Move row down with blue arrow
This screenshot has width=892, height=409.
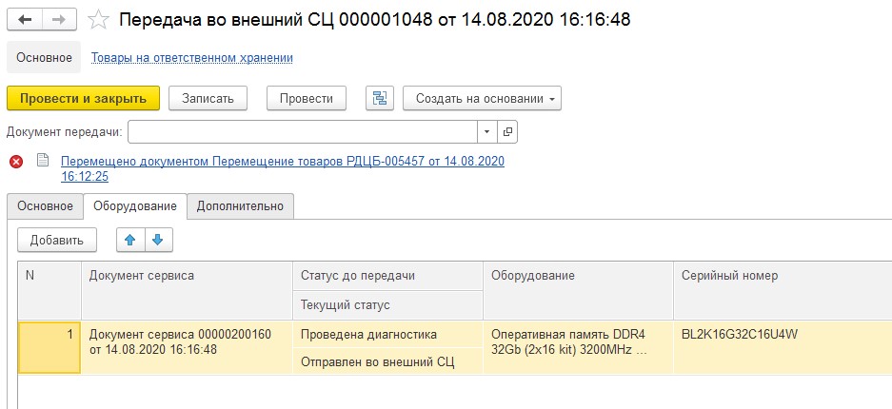[158, 240]
